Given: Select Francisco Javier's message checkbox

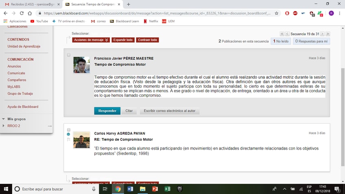Looking at the screenshot, I should click(x=68, y=55).
